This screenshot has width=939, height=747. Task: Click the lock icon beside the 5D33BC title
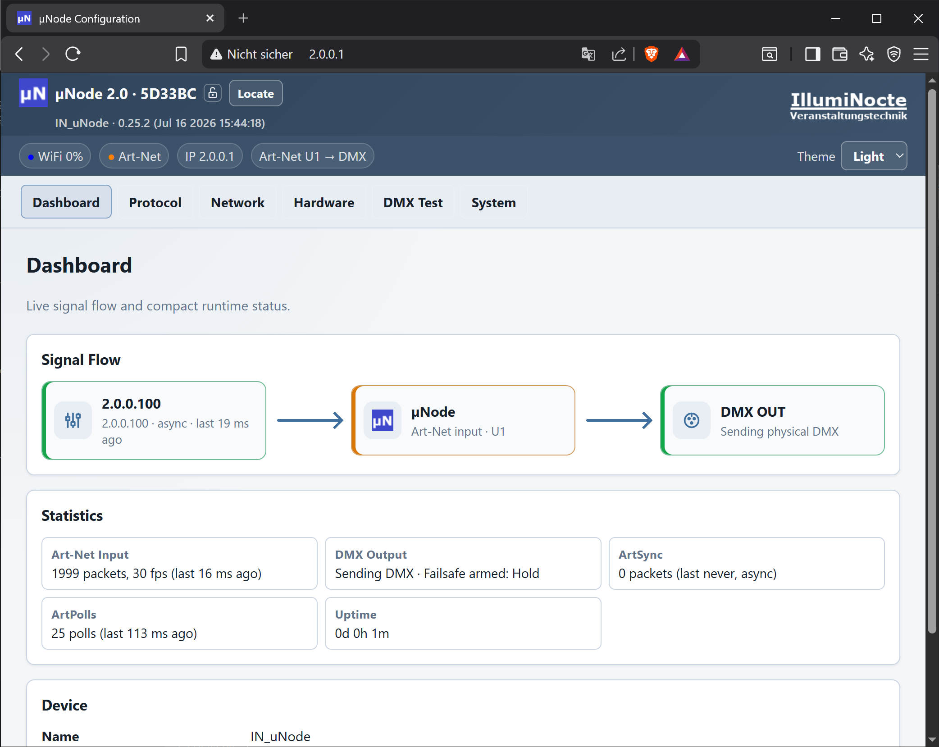213,93
